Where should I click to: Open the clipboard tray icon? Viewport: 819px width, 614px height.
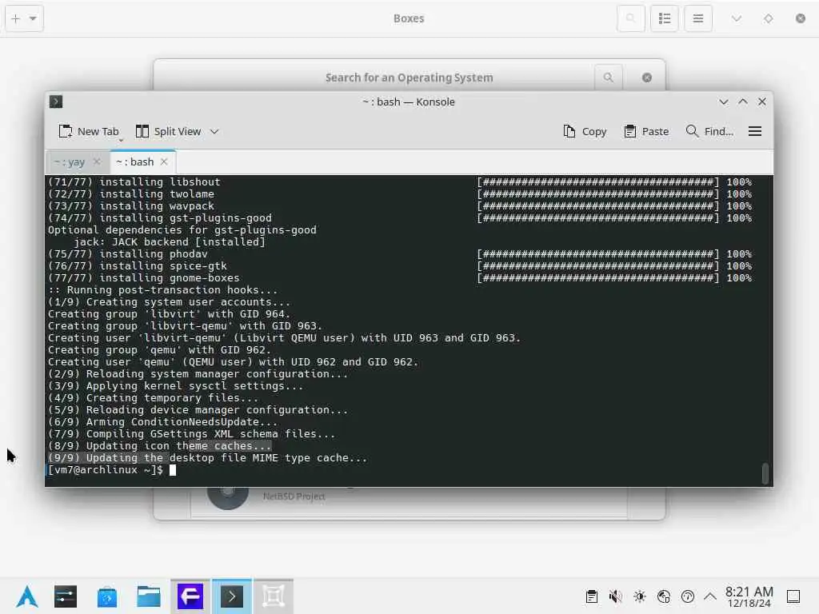coord(591,596)
